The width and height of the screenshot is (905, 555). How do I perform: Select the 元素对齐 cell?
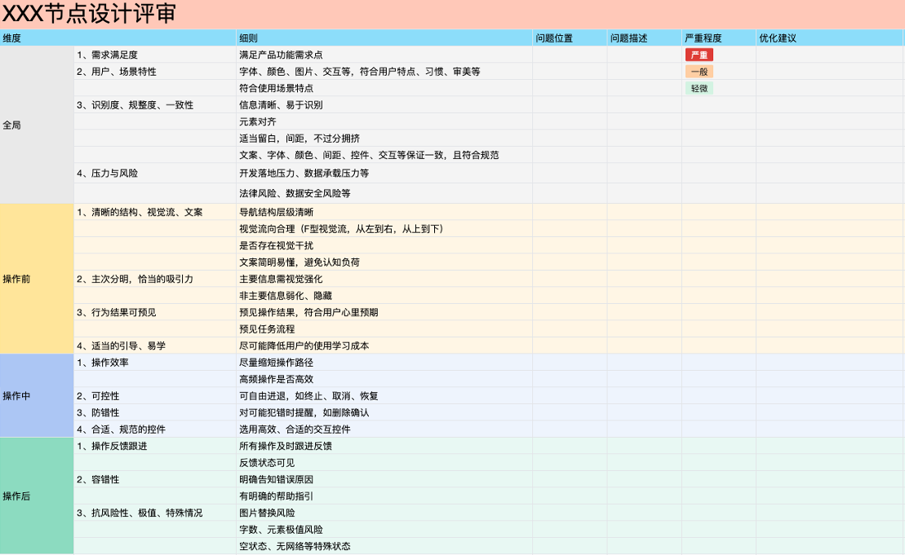click(384, 121)
